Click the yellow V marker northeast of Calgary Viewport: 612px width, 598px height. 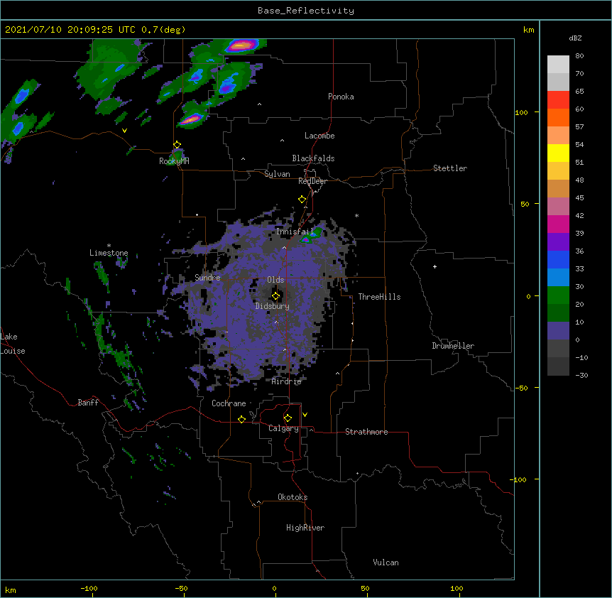coord(305,415)
